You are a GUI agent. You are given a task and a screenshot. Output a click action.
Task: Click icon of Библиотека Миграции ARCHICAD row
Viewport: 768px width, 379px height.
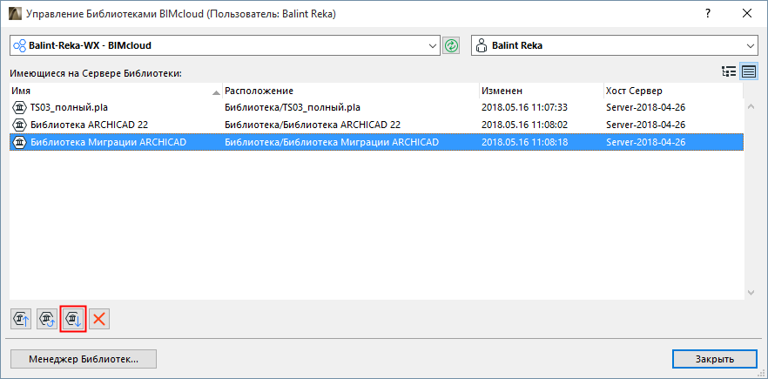tap(19, 142)
